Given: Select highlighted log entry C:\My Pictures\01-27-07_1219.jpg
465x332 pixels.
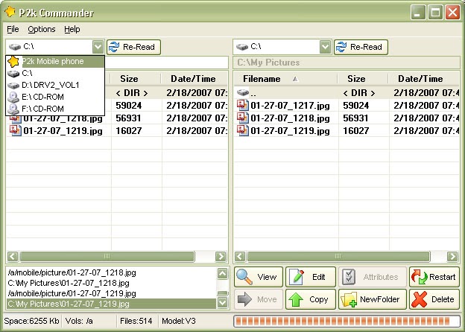Looking at the screenshot, I should [112, 304].
